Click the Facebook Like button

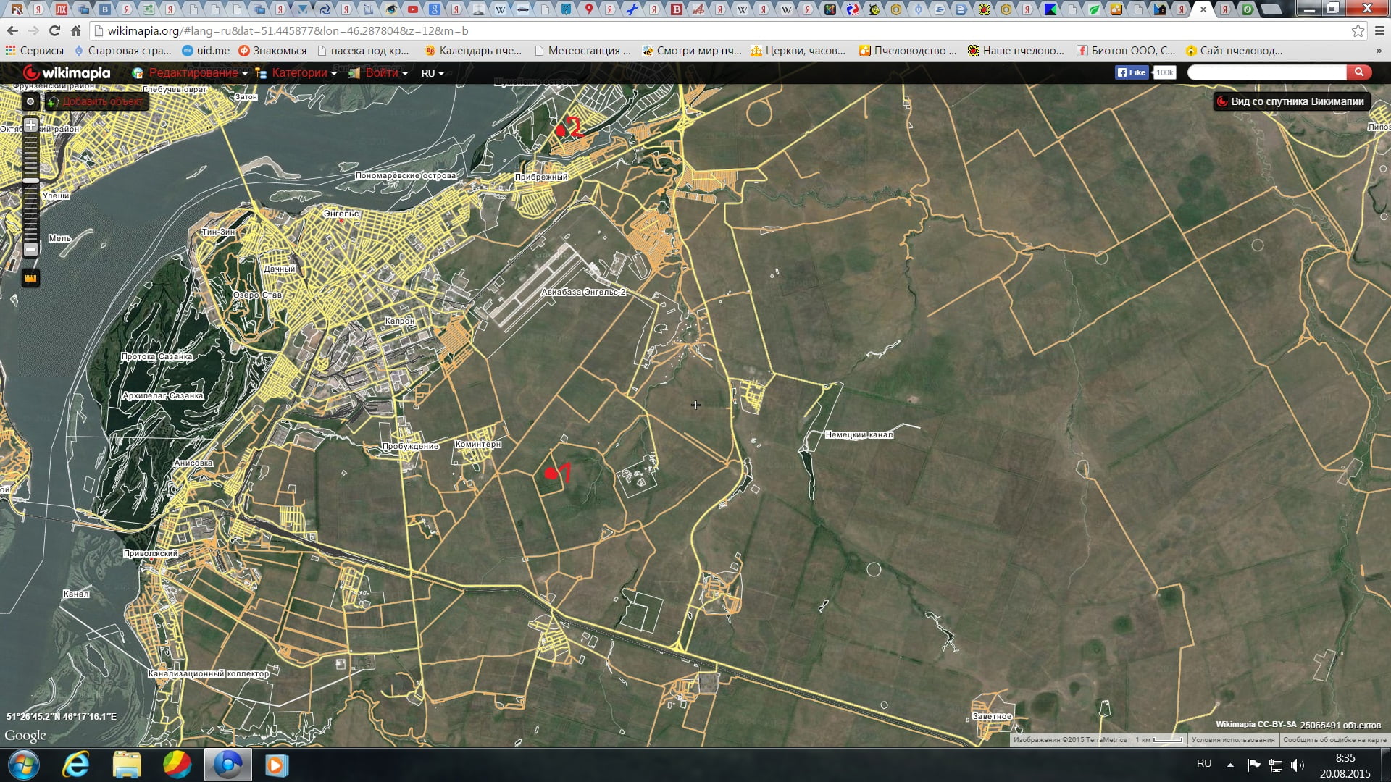pyautogui.click(x=1131, y=72)
